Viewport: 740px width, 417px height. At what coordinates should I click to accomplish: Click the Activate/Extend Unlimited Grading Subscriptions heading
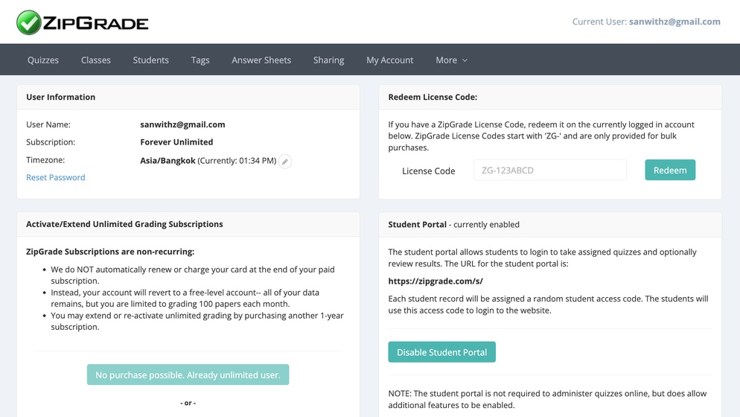124,224
